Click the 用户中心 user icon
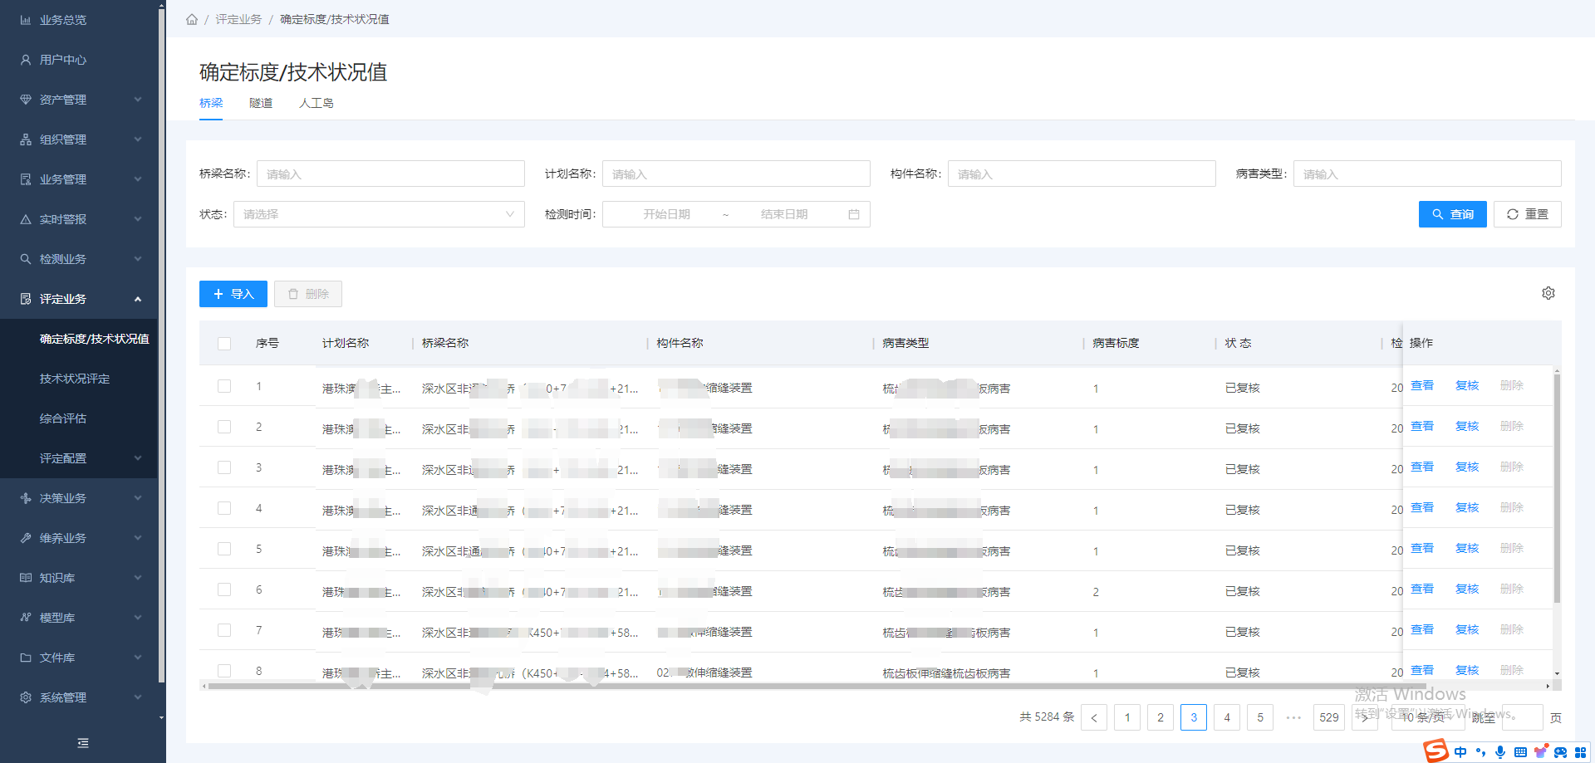This screenshot has height=763, width=1595. (26, 60)
